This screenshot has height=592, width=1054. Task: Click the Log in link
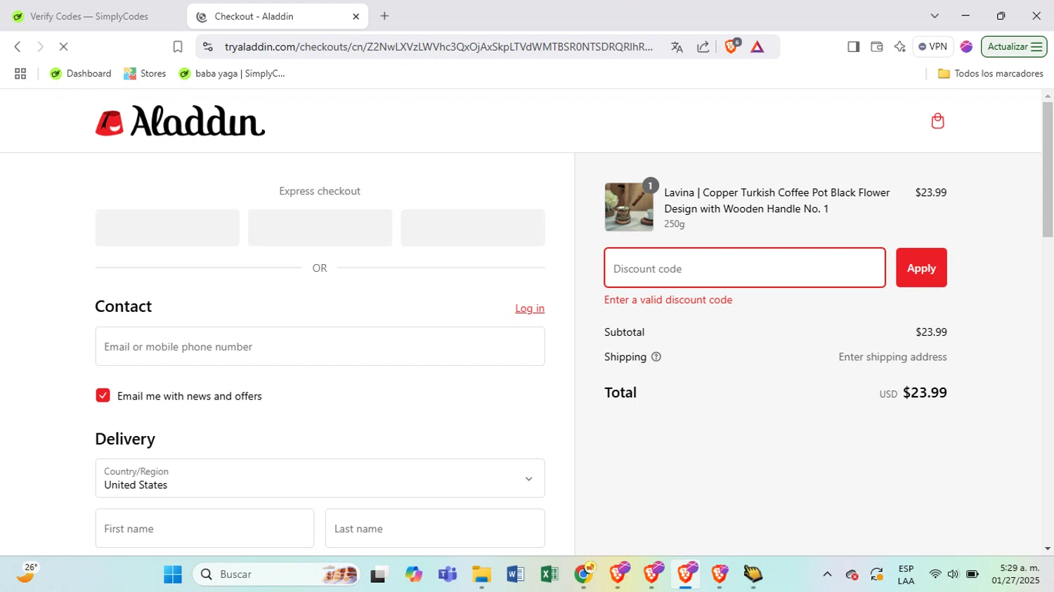pos(530,308)
